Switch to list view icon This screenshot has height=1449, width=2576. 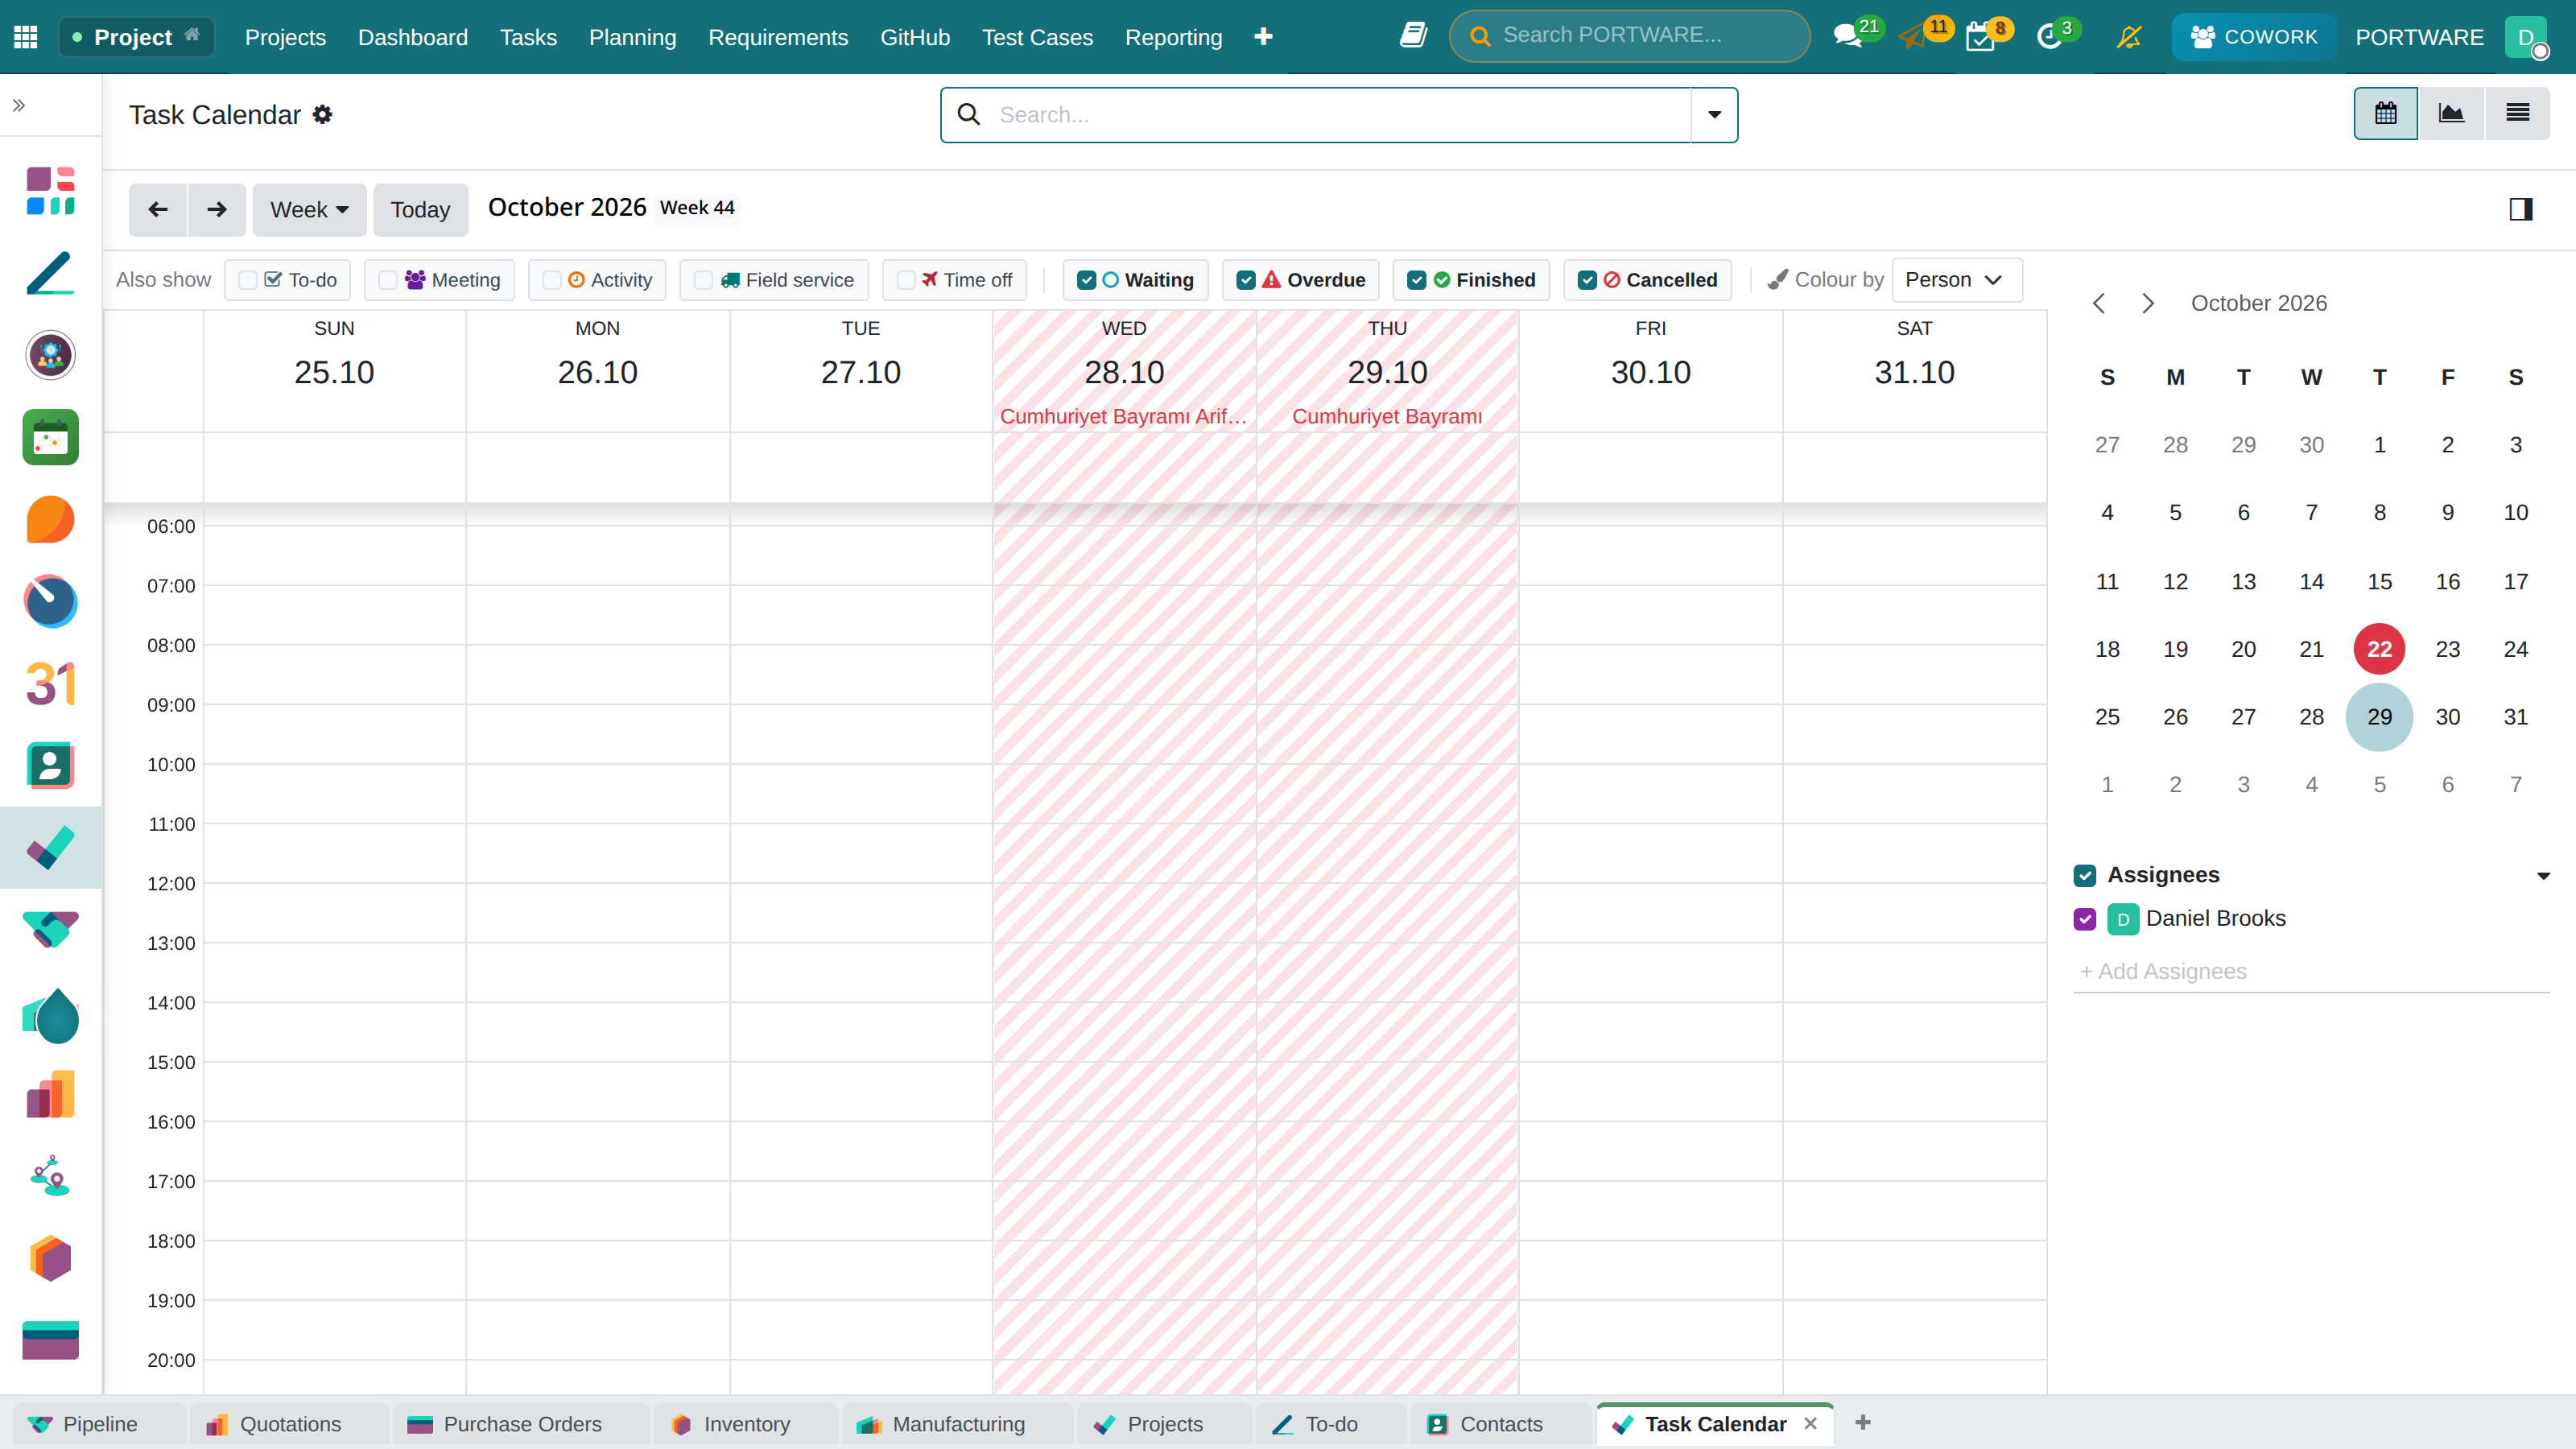[x=2517, y=113]
